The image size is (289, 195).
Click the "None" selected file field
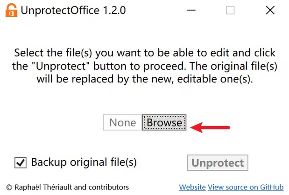(122, 123)
